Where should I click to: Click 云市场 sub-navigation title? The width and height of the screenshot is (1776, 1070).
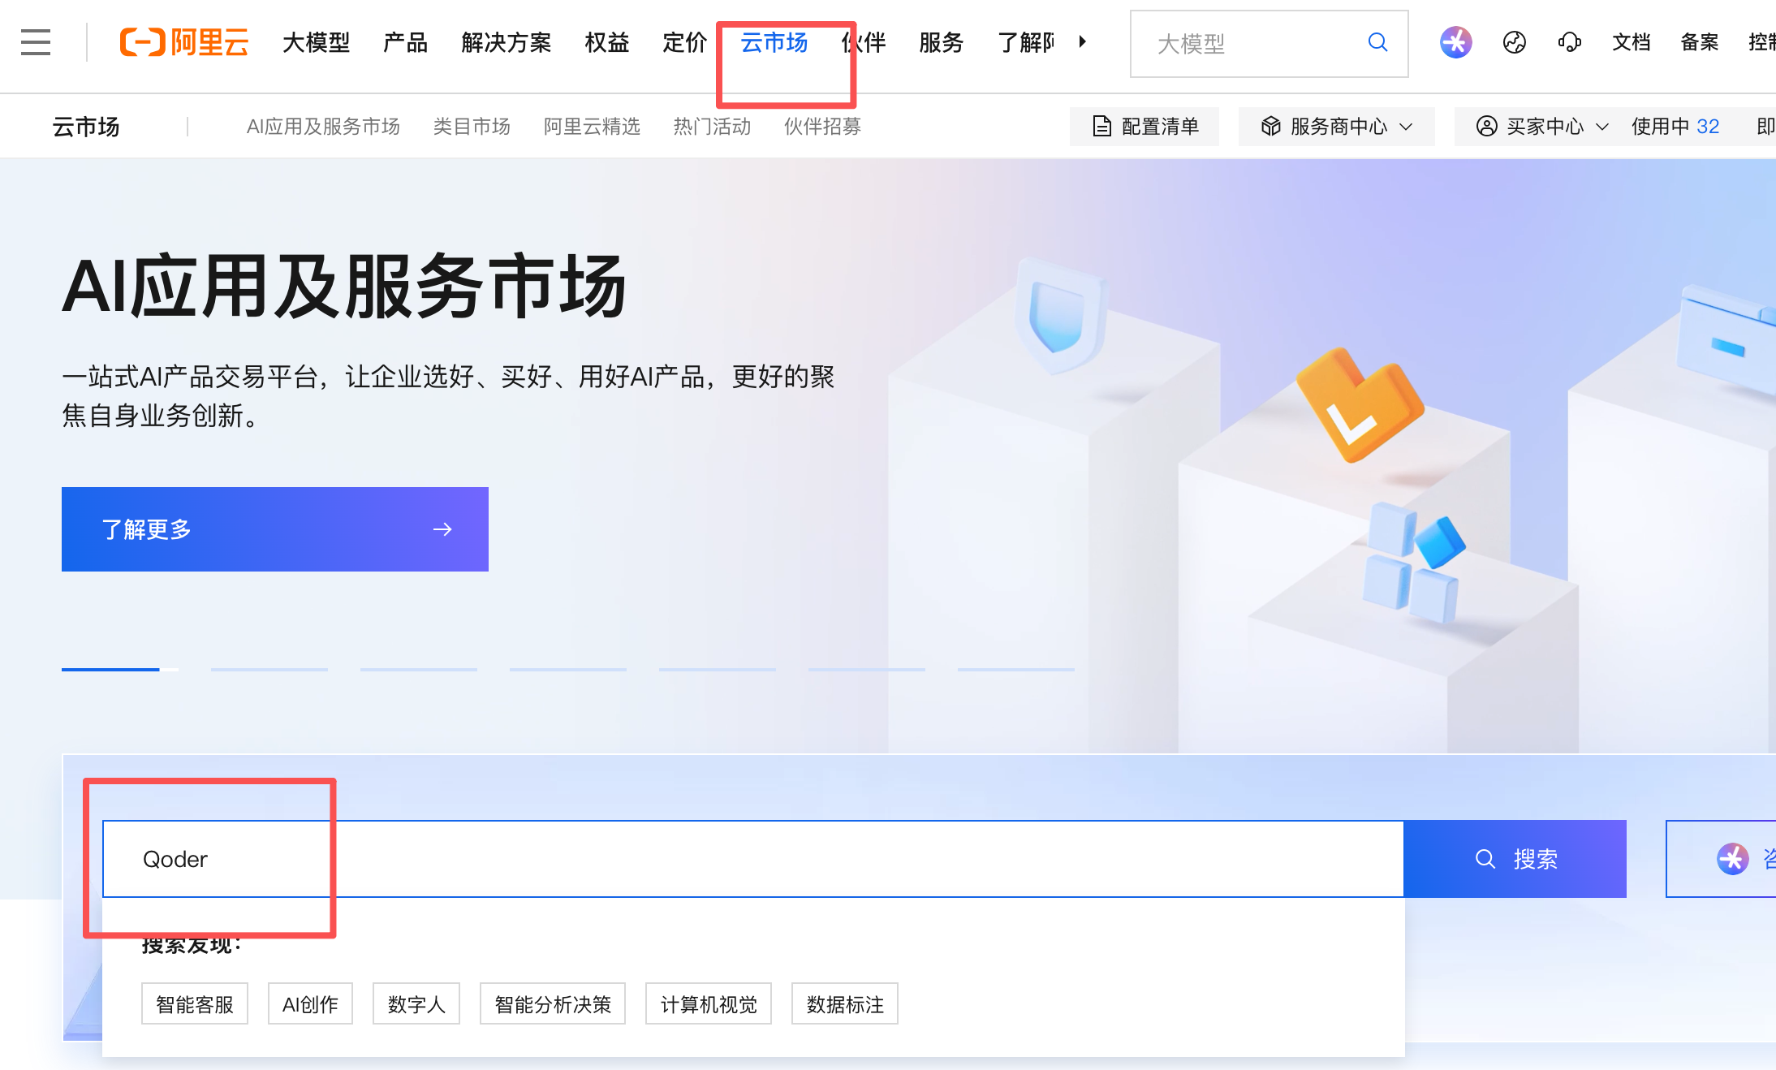pyautogui.click(x=86, y=127)
